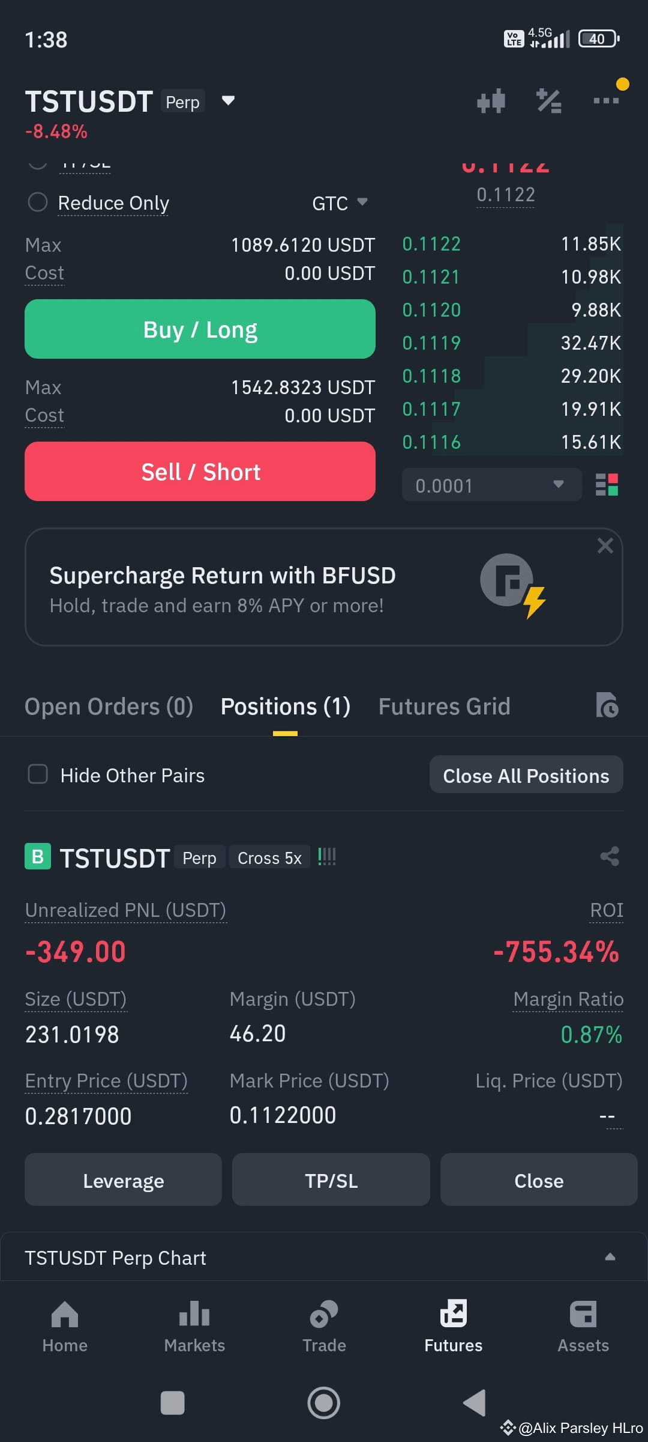Expand the TSTUSDT Perp Chart panel
The height and width of the screenshot is (1442, 648).
[610, 1257]
